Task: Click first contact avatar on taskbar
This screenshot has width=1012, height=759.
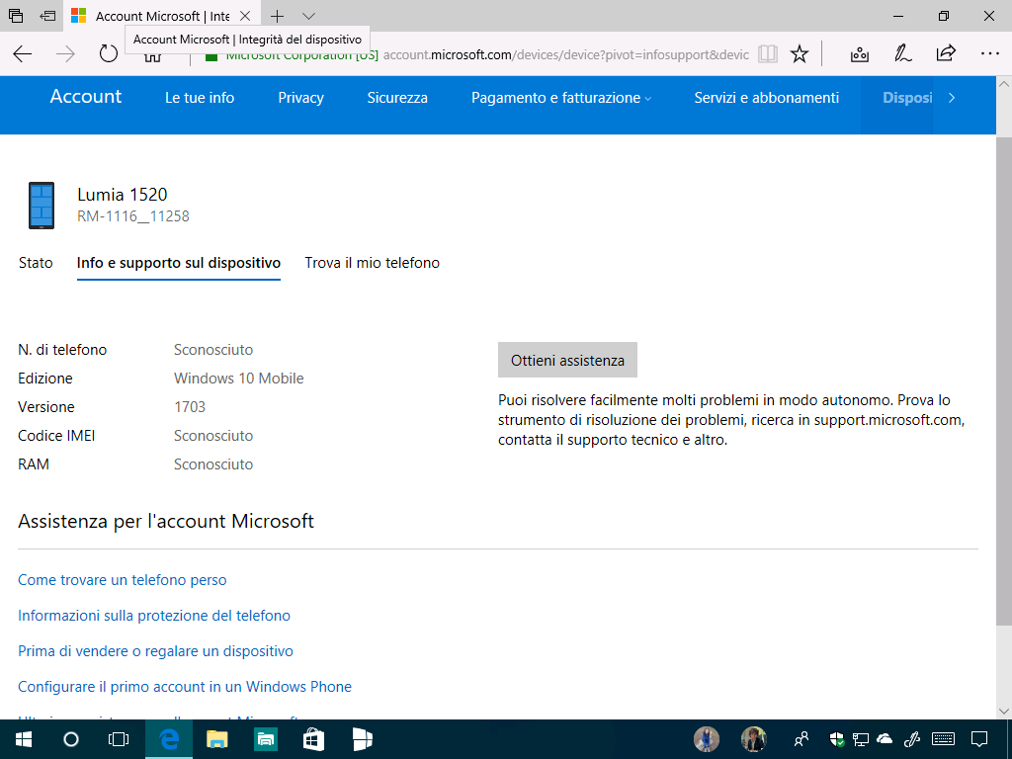Action: click(x=706, y=739)
